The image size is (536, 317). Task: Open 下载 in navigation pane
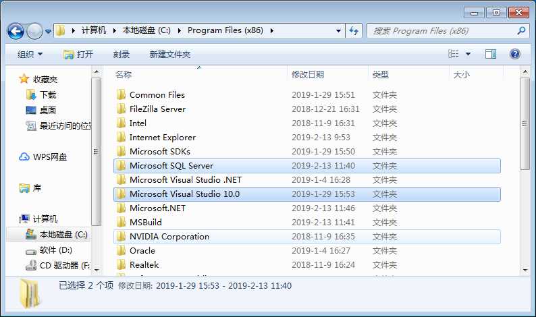[x=41, y=94]
